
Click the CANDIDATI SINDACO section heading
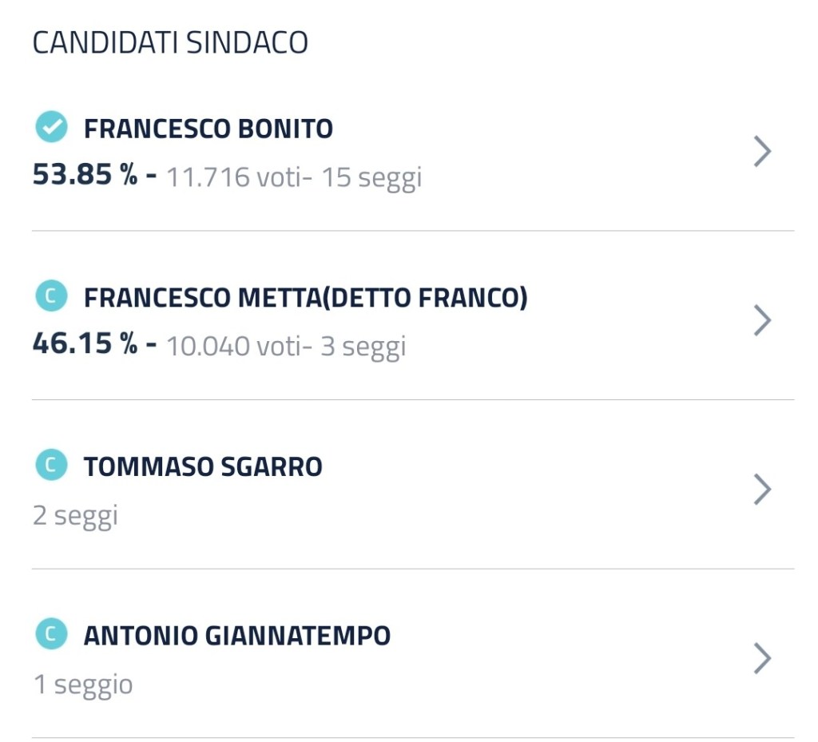point(170,43)
